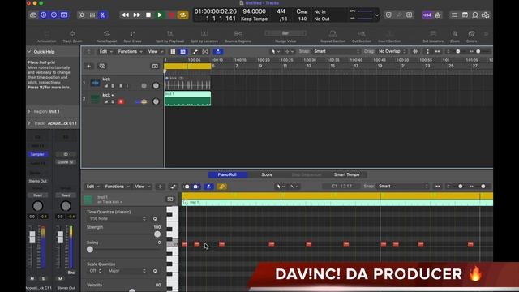Image resolution: width=519 pixels, height=292 pixels.
Task: Click the Split by Playhead toolbar button
Action: (169, 36)
